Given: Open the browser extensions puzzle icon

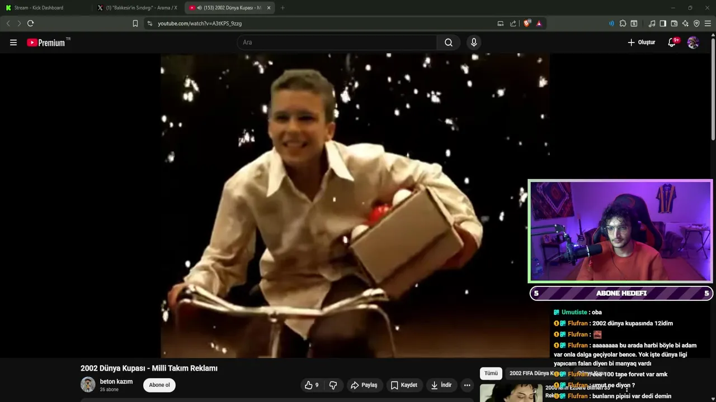Looking at the screenshot, I should 623,23.
